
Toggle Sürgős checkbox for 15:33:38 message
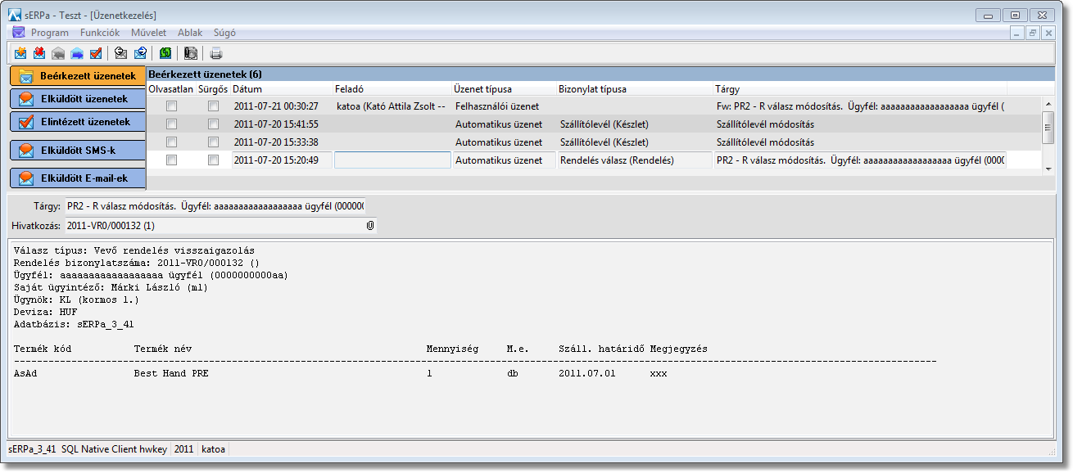click(213, 142)
